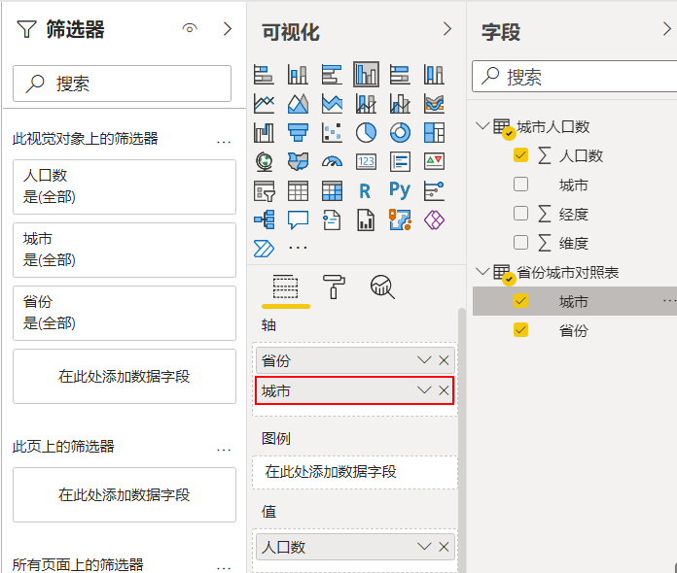Viewport: 677px width, 573px height.
Task: Remove 省份 from the axis well
Action: 444,360
